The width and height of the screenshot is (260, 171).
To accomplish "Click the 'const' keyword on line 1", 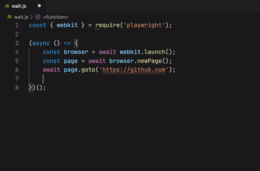I will 37,25.
